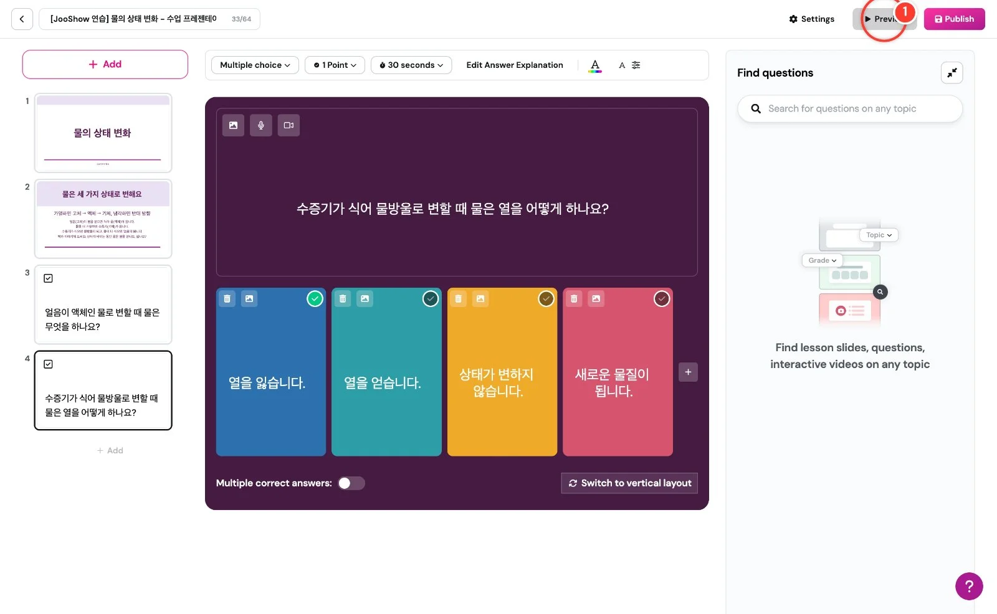Edit answer text 열을 잃습니다
Image resolution: width=997 pixels, height=614 pixels.
(x=267, y=383)
